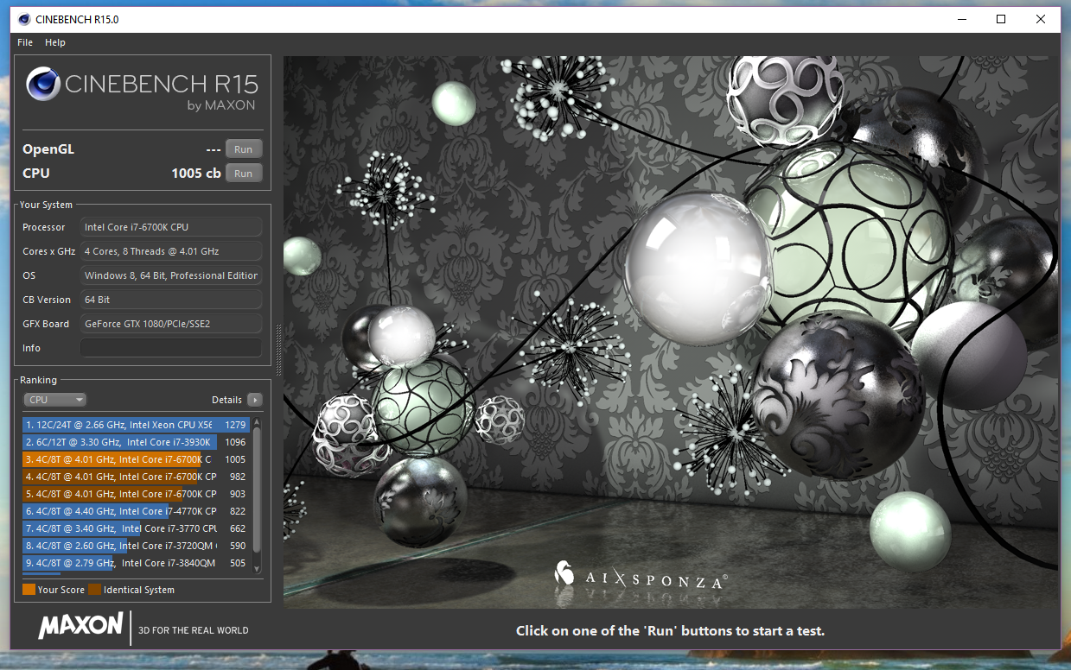Open the Help menu
The height and width of the screenshot is (670, 1071).
55,42
